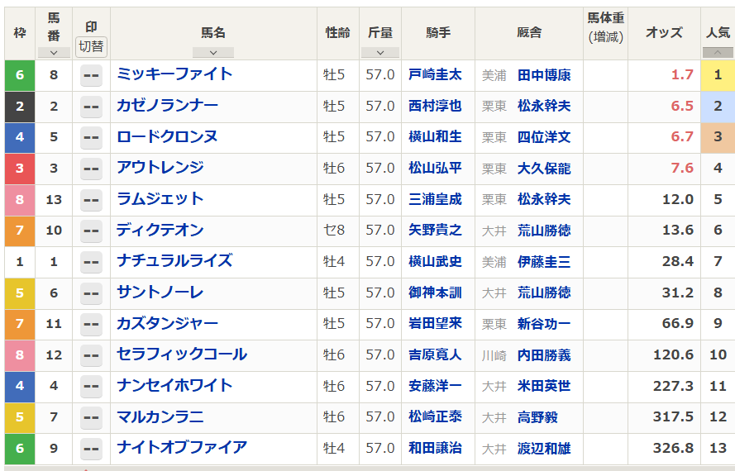This screenshot has height=471, width=735.
Task: Open mark selector for マルカンラニ
Action: click(91, 417)
